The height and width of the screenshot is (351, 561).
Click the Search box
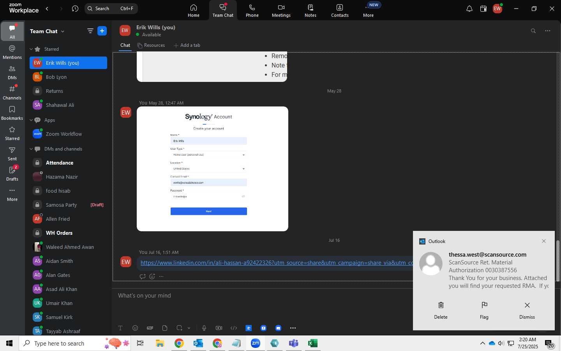pos(111,9)
